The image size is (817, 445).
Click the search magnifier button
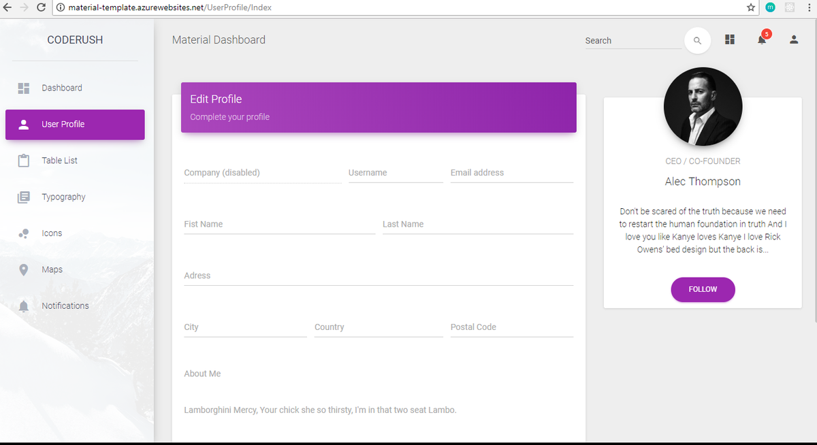696,41
